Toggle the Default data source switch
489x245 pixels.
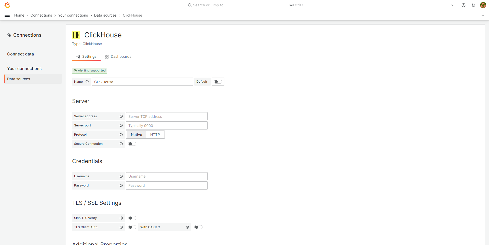click(x=218, y=82)
